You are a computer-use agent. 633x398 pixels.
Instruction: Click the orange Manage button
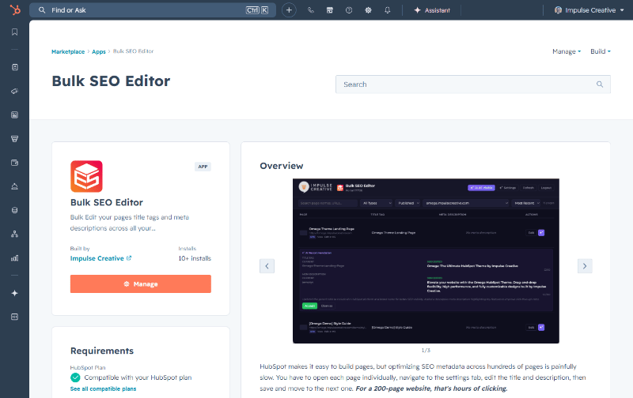pos(141,284)
